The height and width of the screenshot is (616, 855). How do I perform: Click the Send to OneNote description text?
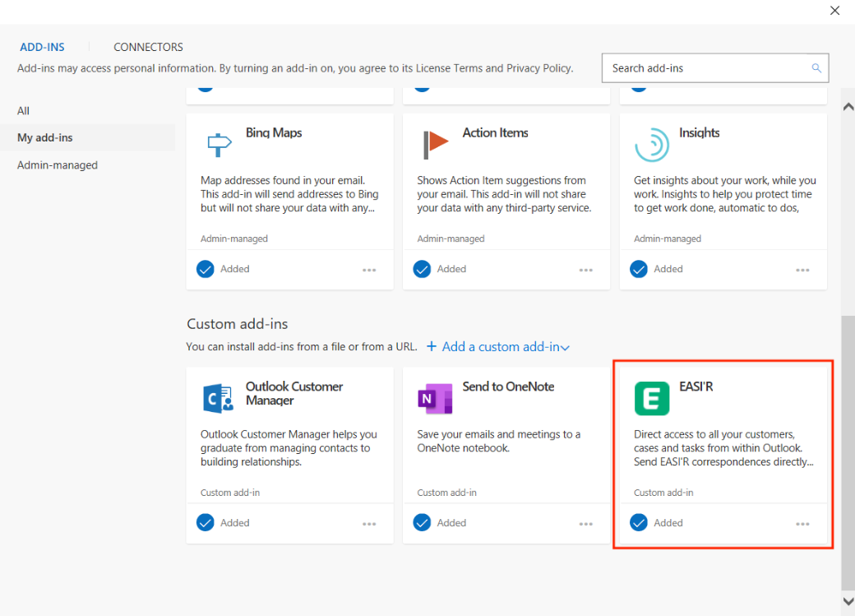(499, 441)
